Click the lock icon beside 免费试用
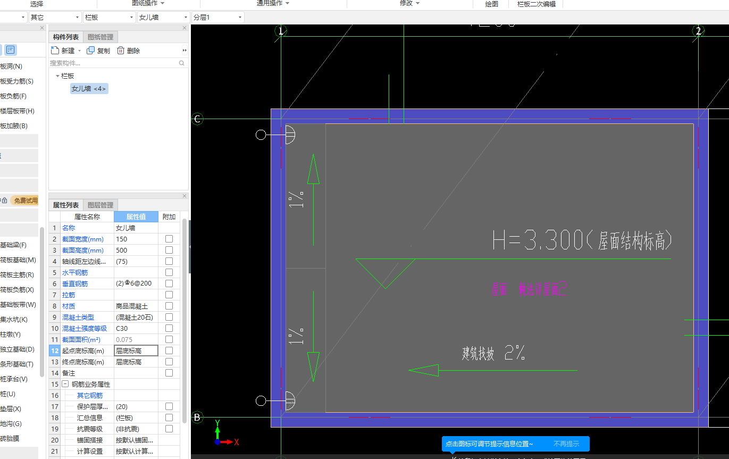The width and height of the screenshot is (729, 459). (4, 201)
